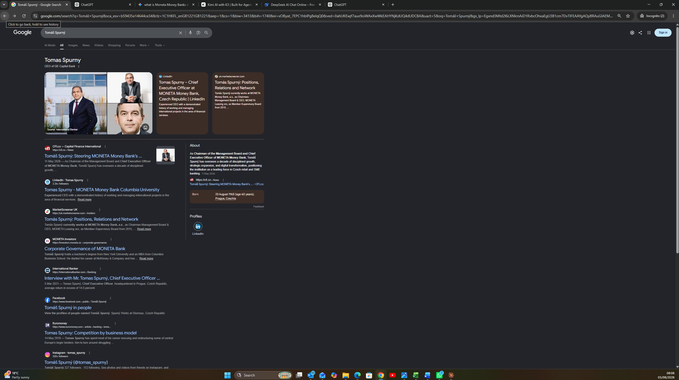Click the Incognito (2) button
The height and width of the screenshot is (380, 679).
coord(652,16)
